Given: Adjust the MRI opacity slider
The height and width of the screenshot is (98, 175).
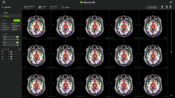Looking at the screenshot, I should (11, 45).
